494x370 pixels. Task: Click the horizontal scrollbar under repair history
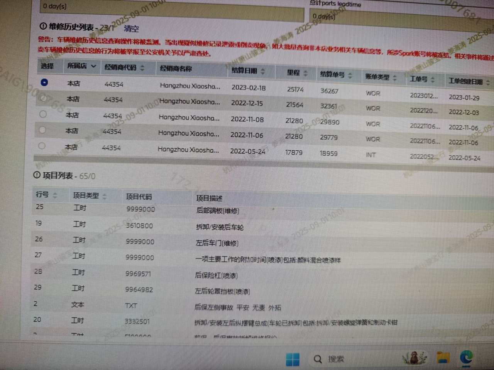pos(232,160)
